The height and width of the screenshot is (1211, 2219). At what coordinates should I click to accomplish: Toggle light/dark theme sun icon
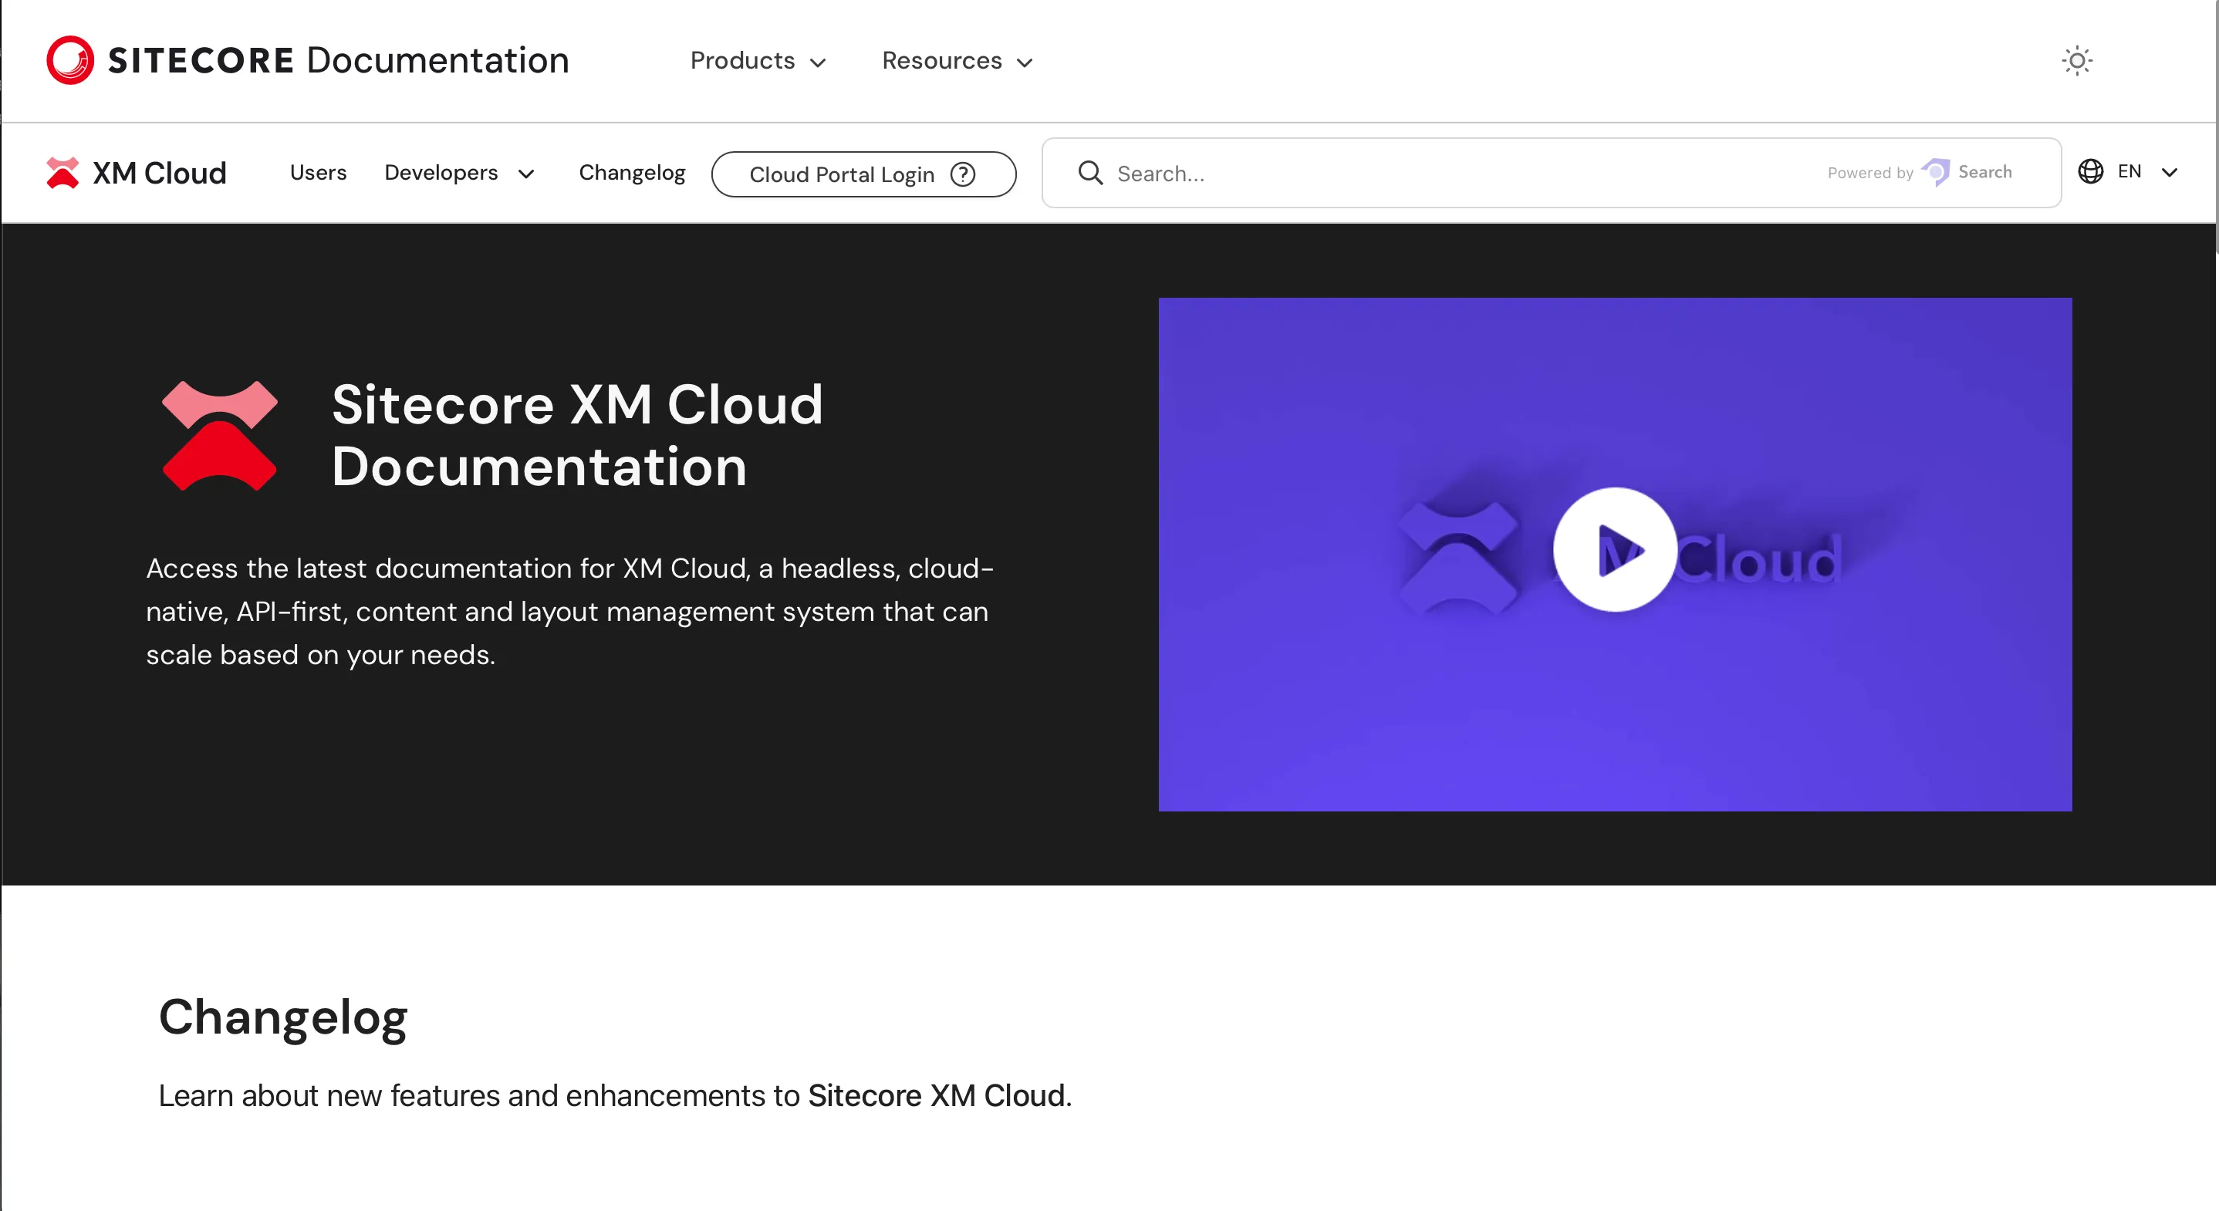(x=2077, y=61)
